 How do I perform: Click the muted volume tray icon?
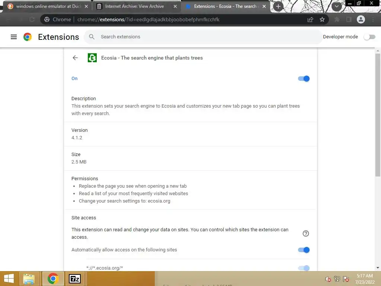pos(328,279)
